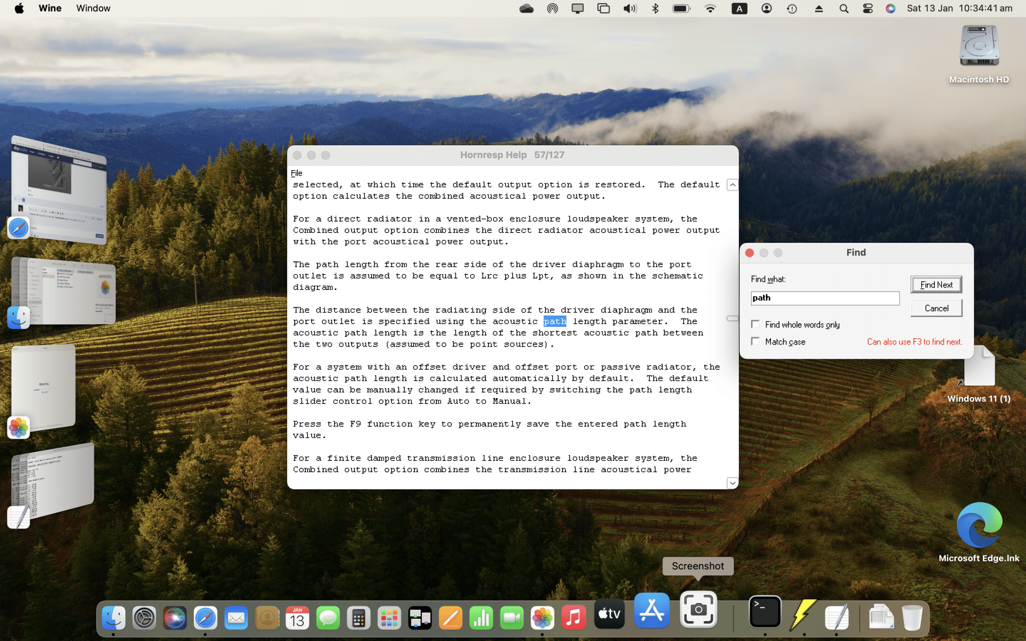This screenshot has height=641, width=1026.
Task: Open the File menu in Hornresp Help
Action: tap(297, 173)
